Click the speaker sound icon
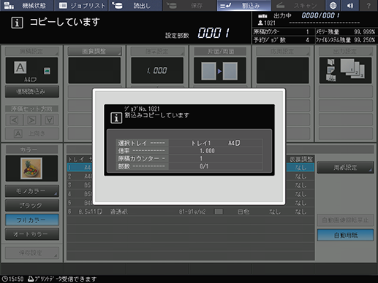The width and height of the screenshot is (378, 283). tap(350, 5)
